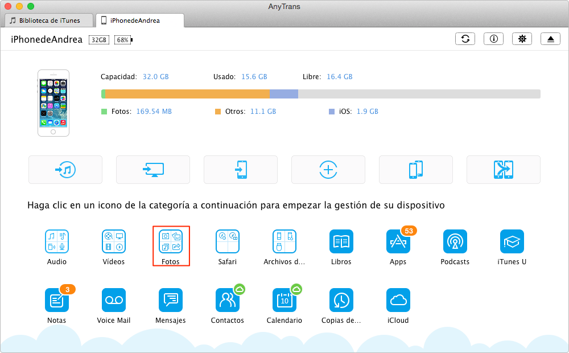Click the Otros size 11.1 GB
The height and width of the screenshot is (353, 569).
(x=263, y=112)
